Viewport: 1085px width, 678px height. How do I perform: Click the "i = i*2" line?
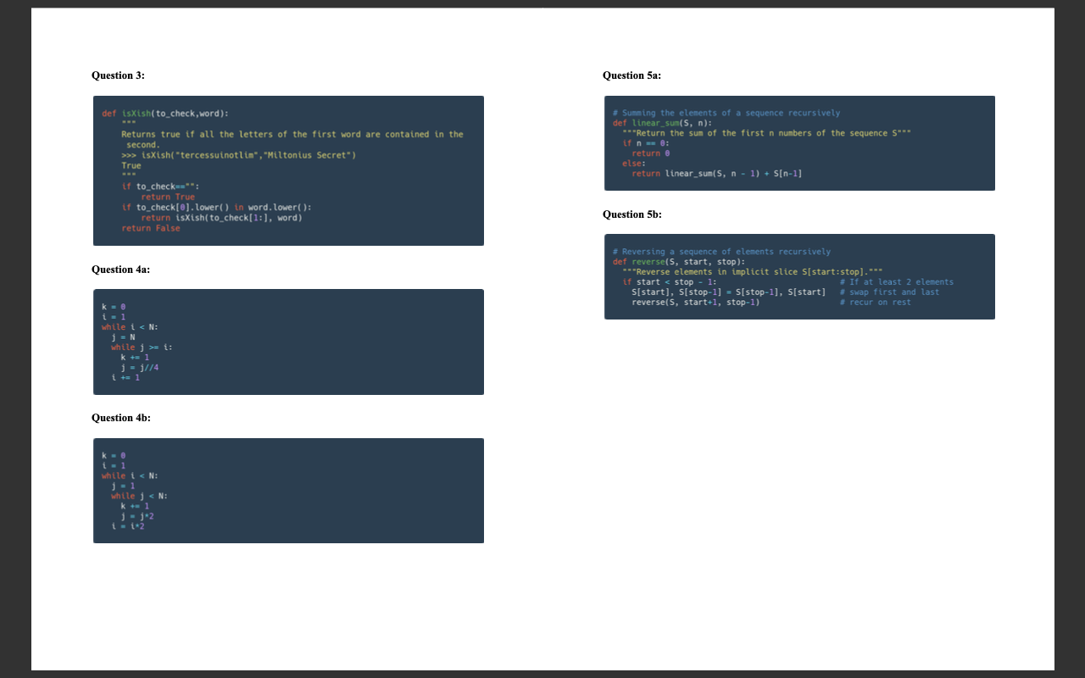128,526
